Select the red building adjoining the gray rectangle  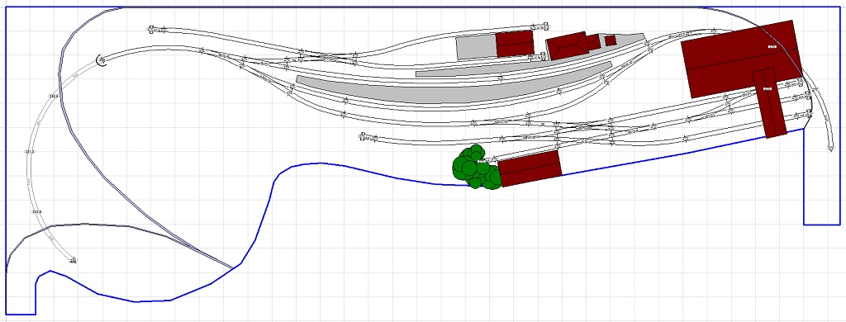click(515, 43)
